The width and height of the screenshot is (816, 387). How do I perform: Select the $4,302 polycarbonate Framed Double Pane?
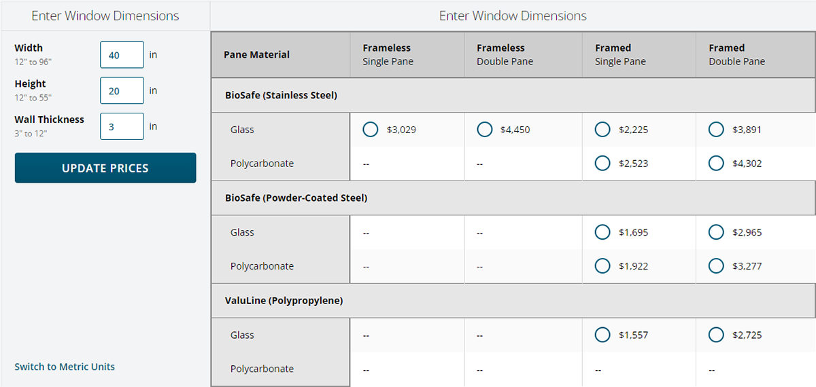[716, 164]
